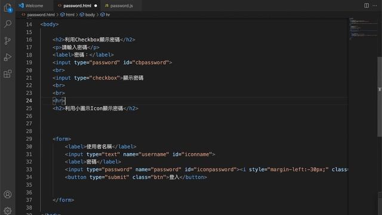
Task: Click the h2 line 利用小圖示Icon顯示密碼
Action: 95,108
